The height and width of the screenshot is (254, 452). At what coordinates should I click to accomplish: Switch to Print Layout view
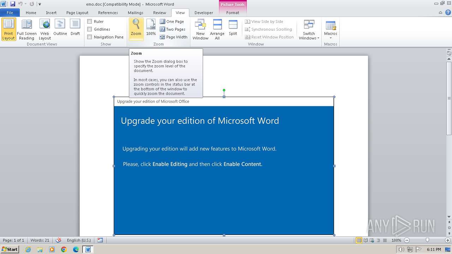click(x=8, y=30)
